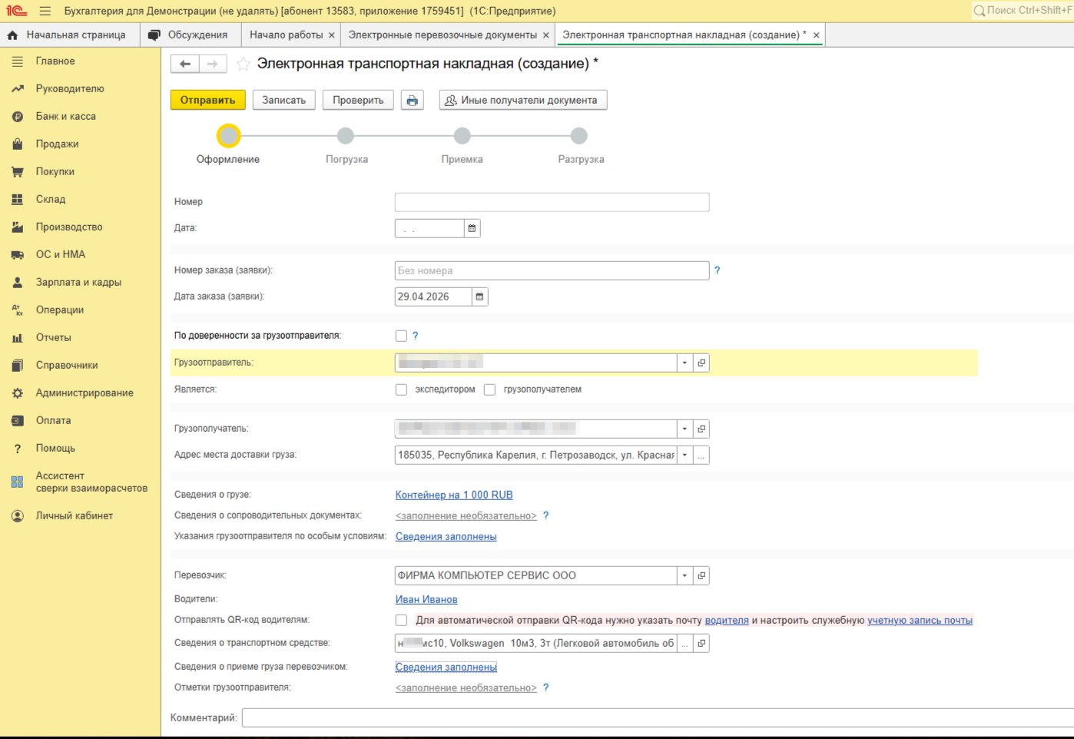Click the printer icon in the toolbar
Screen dimensions: 1074x739
pyautogui.click(x=413, y=101)
